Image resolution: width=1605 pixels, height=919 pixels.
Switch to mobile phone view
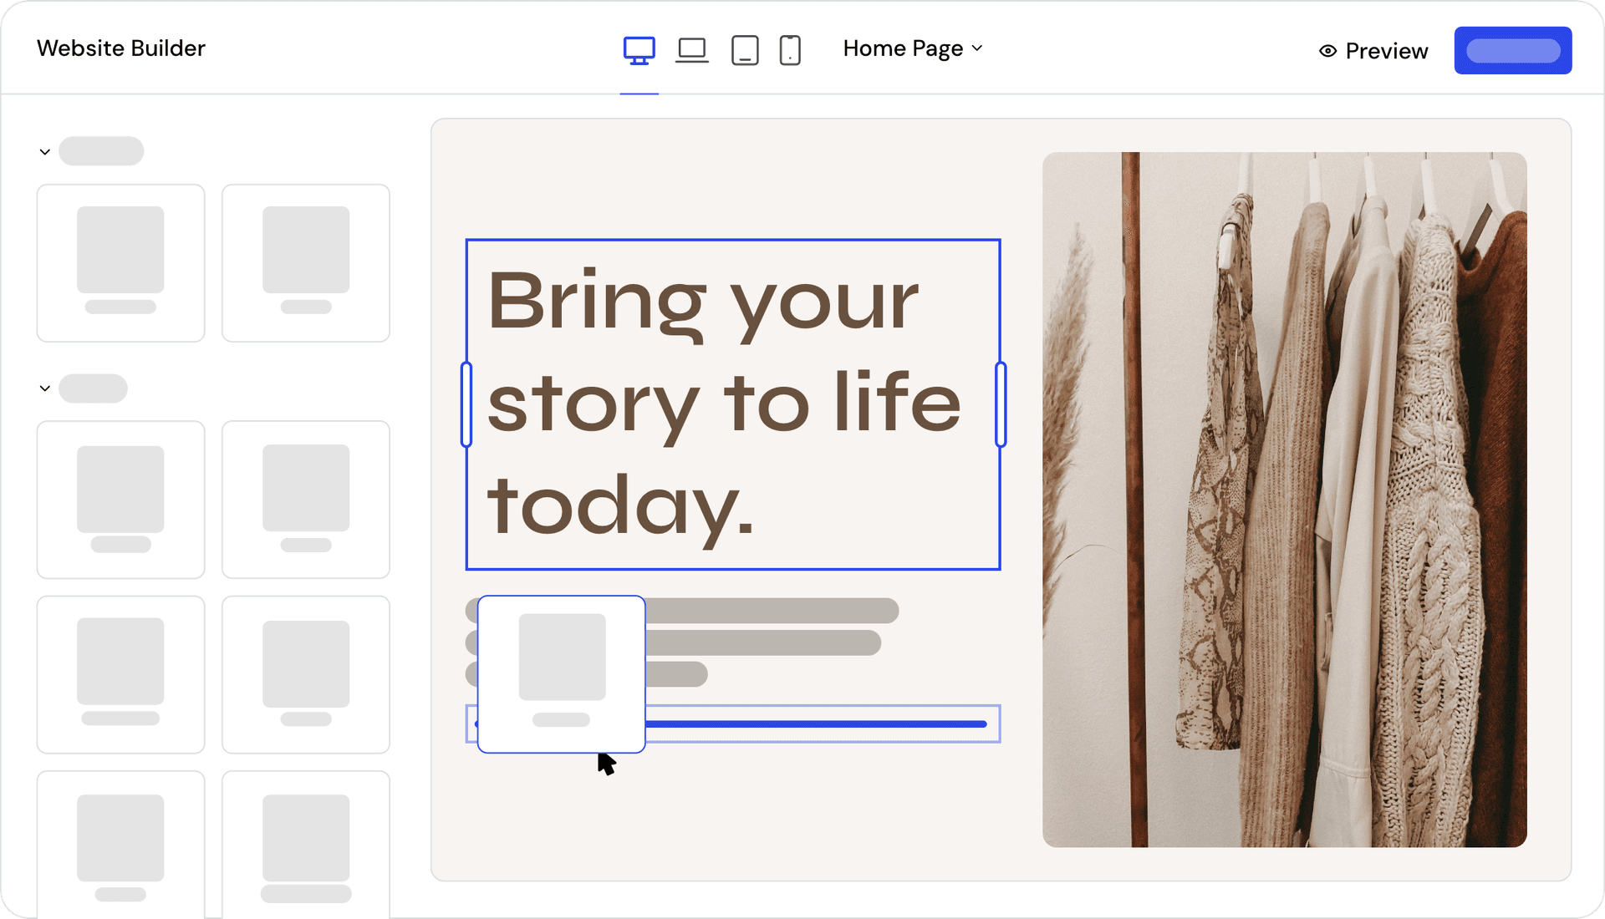(x=790, y=50)
